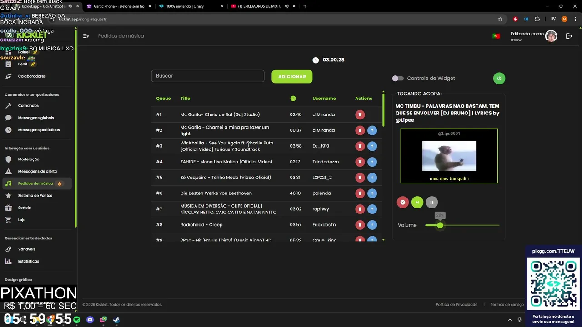The image size is (582, 327).
Task: Open Variáveis in the sidebar
Action: (26, 249)
